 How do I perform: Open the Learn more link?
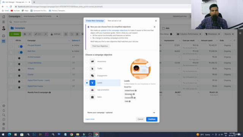(90, 119)
